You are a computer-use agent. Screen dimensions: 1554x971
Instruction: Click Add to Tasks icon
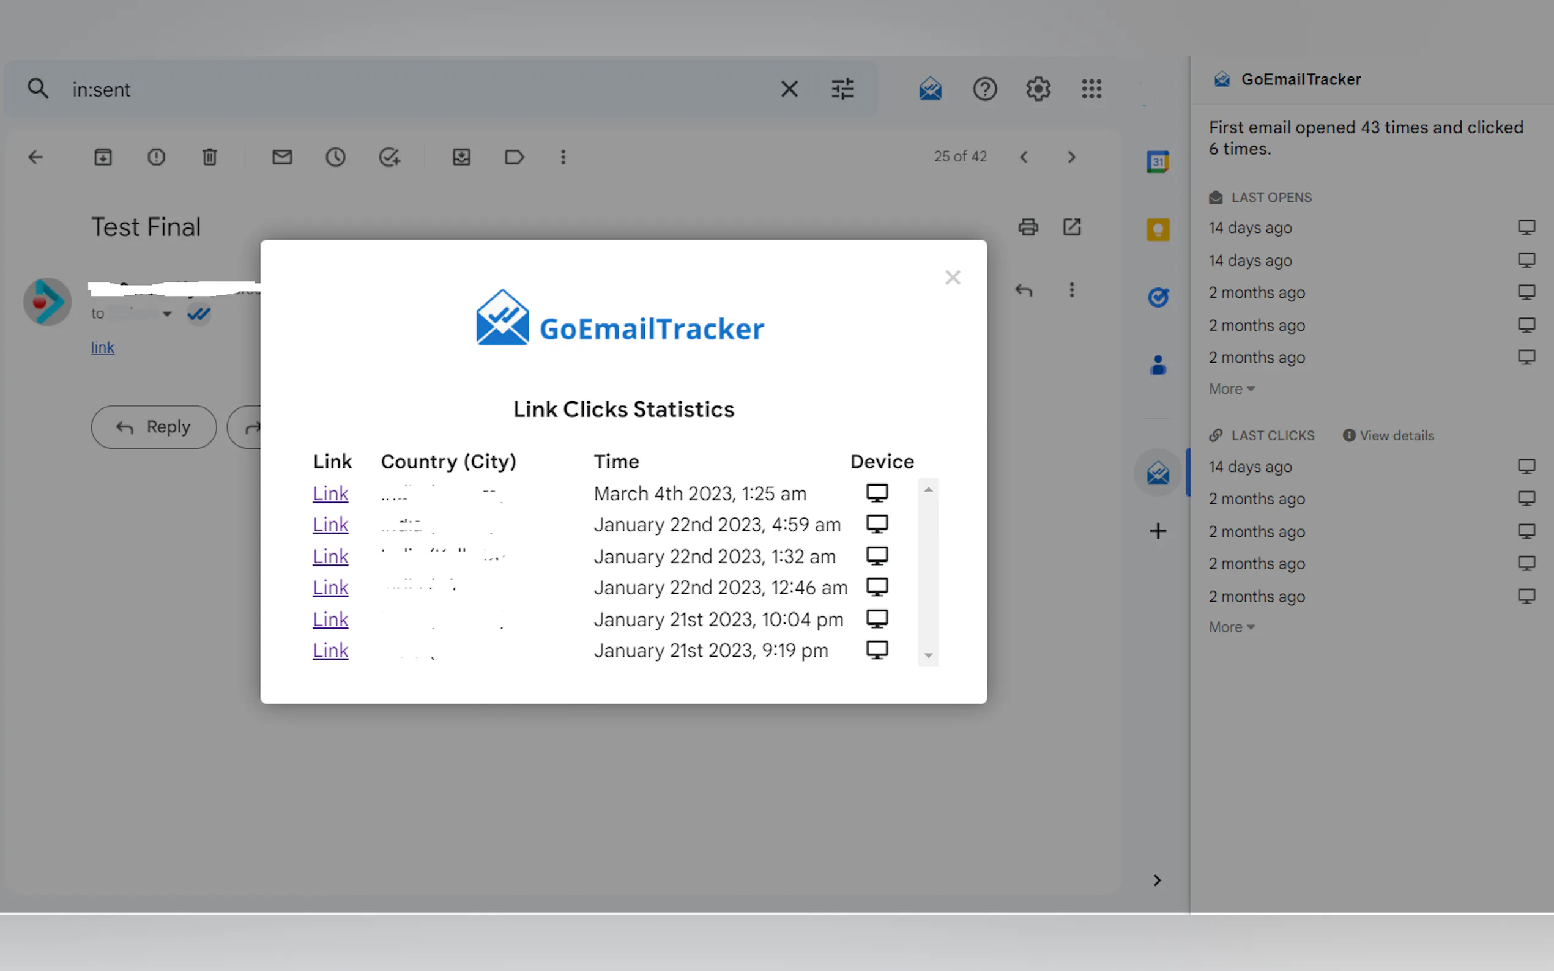pos(389,157)
